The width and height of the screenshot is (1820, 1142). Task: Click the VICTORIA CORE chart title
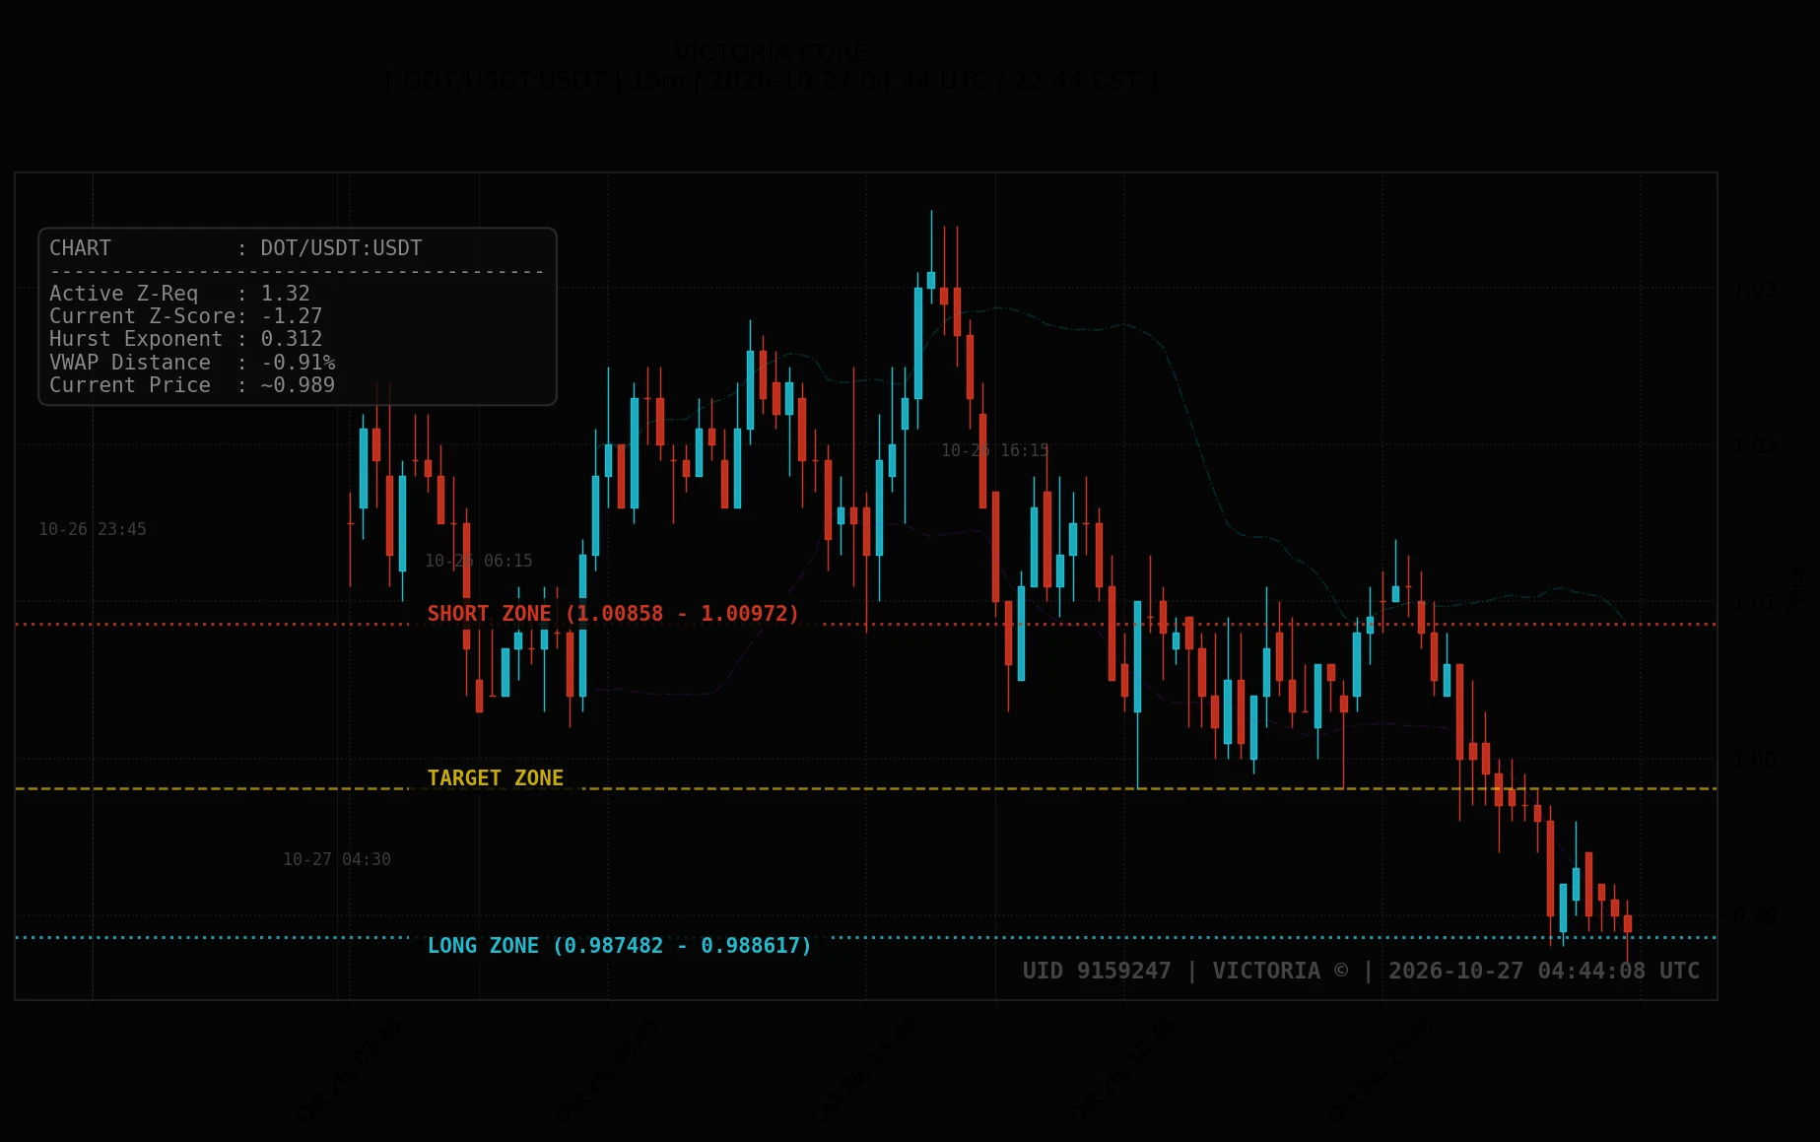772,53
